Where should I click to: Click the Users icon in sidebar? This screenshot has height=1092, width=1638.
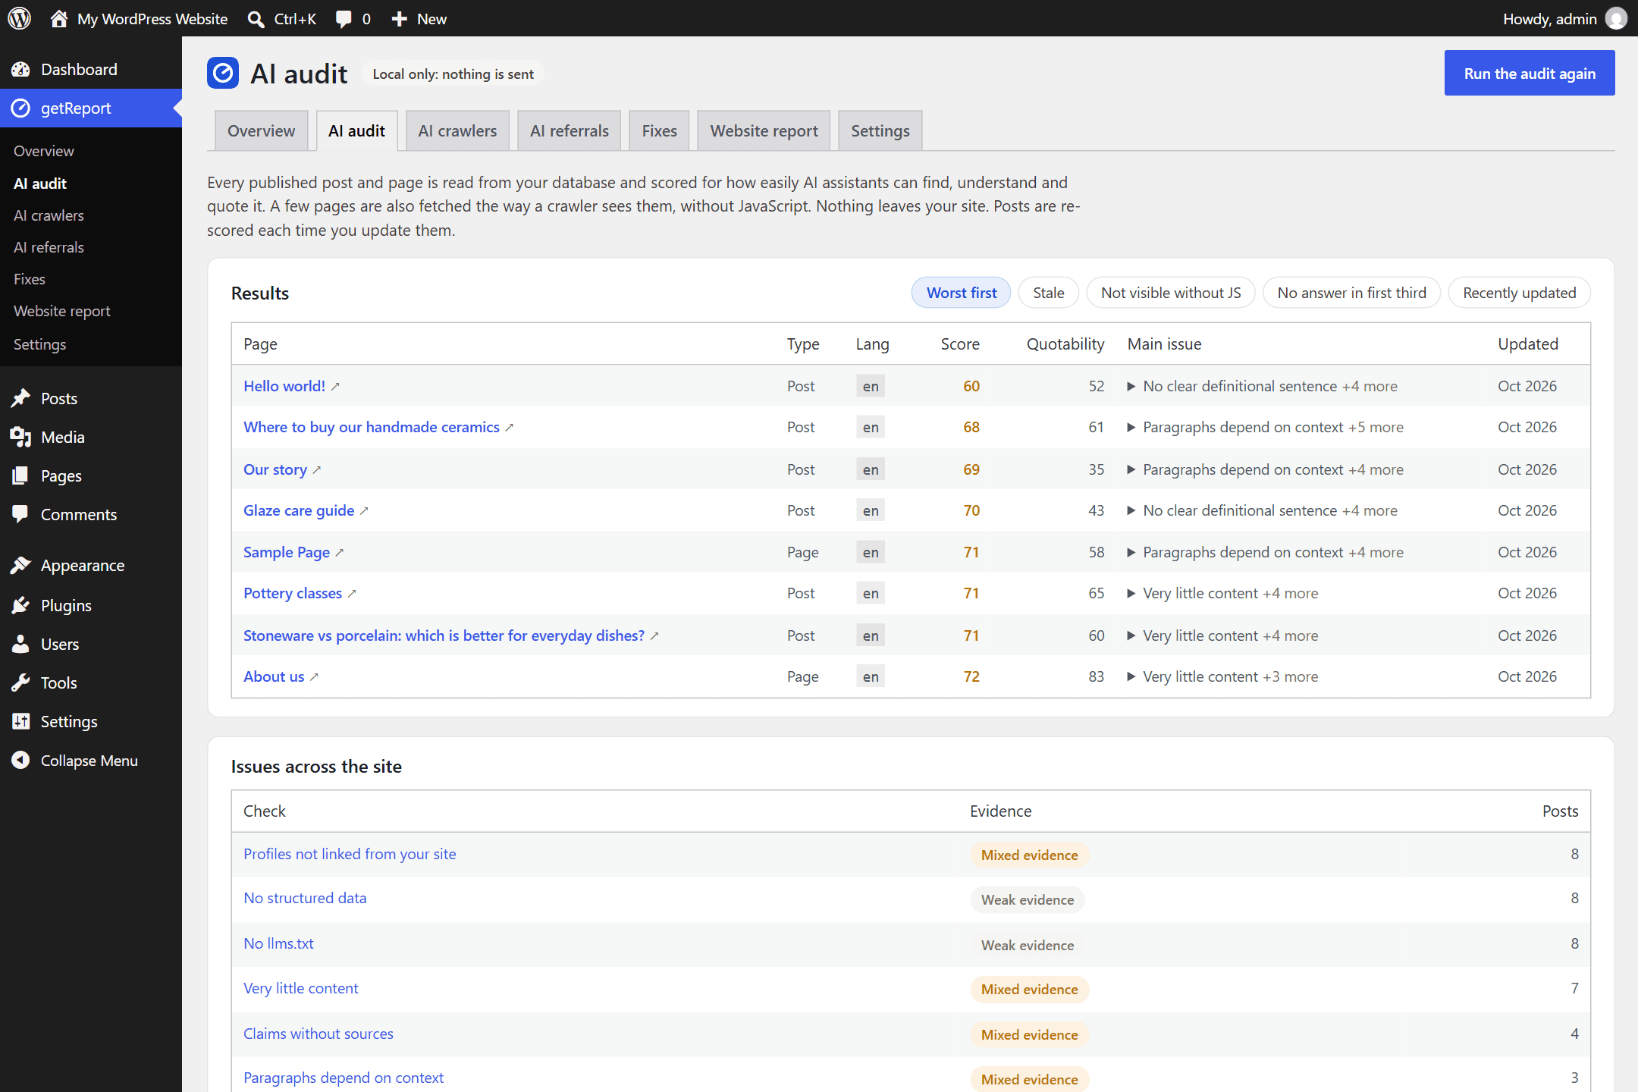[21, 644]
